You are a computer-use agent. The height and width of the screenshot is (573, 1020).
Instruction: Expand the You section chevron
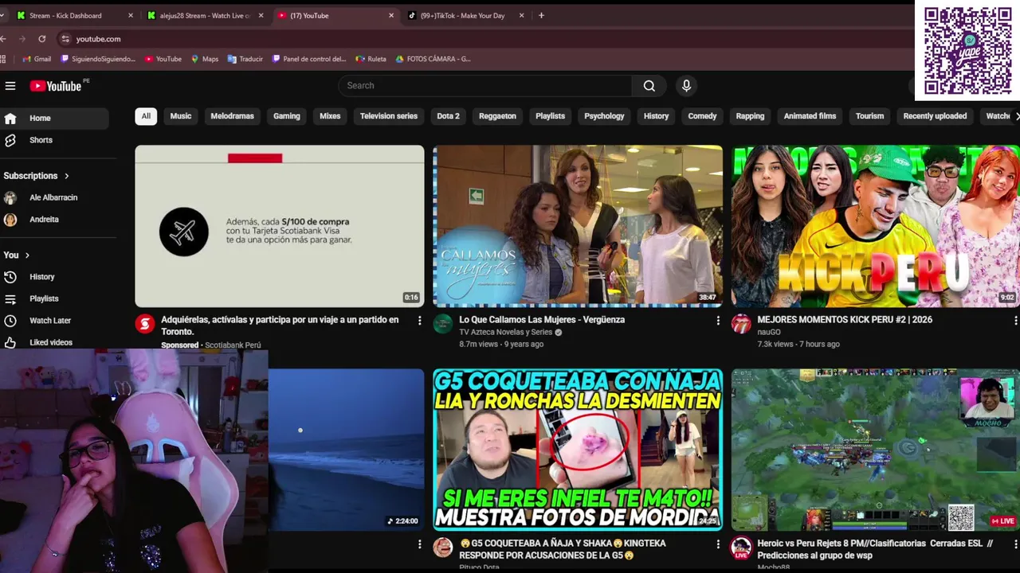[27, 255]
